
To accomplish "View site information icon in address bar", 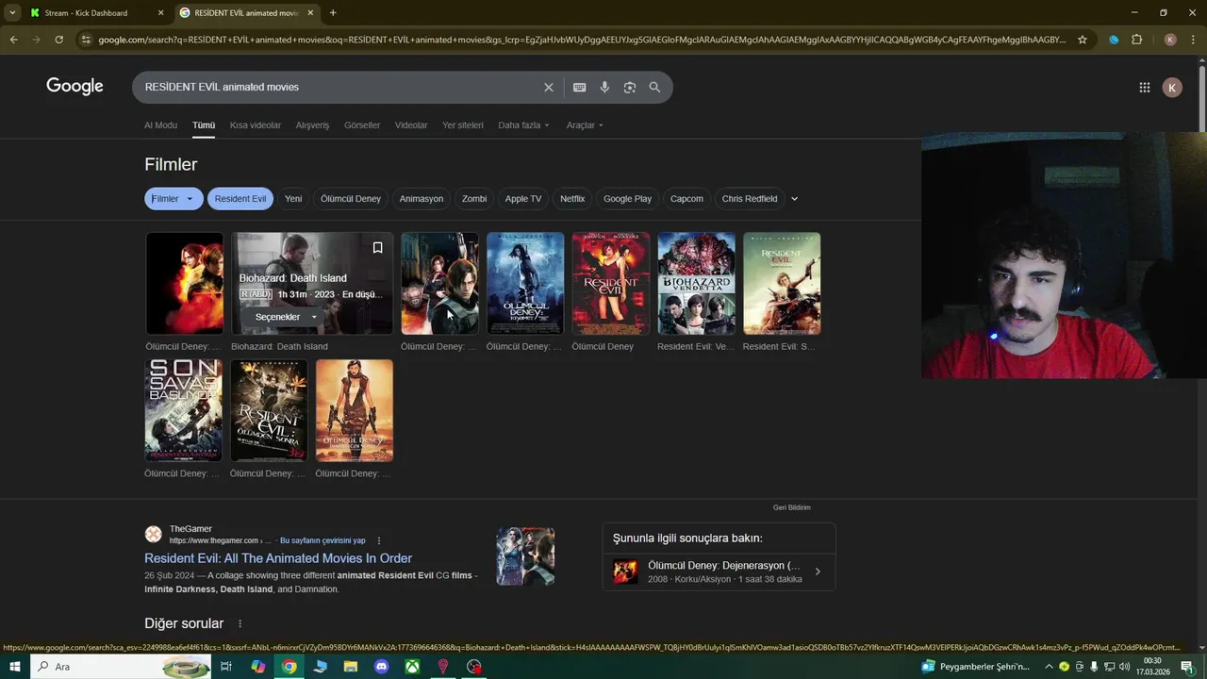I will coord(86,40).
